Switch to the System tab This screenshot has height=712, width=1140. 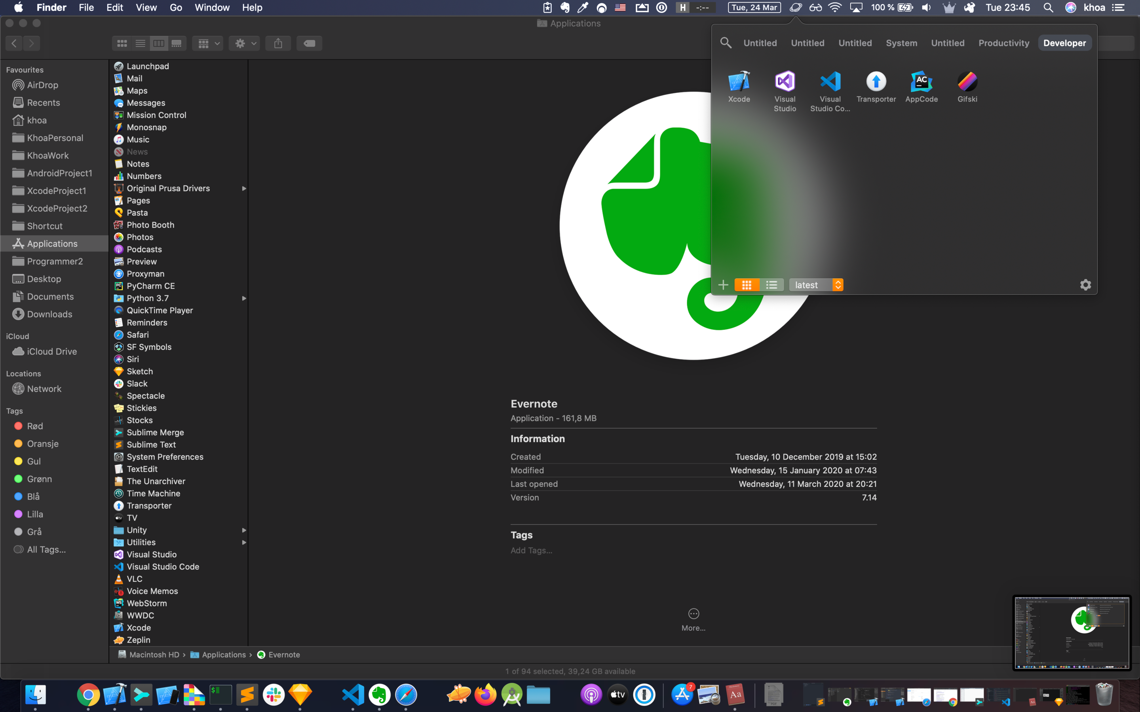point(901,43)
